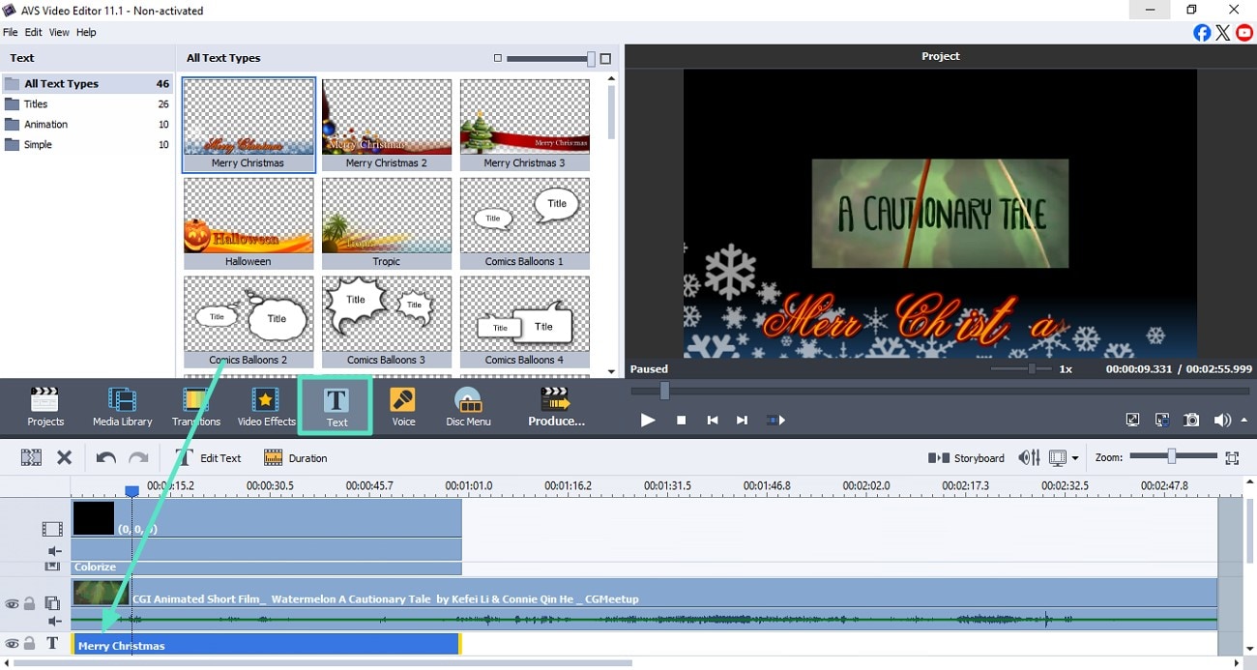Select the Comics Balloons 1 preset
Viewport: 1257px width, 670px height.
[x=524, y=223]
